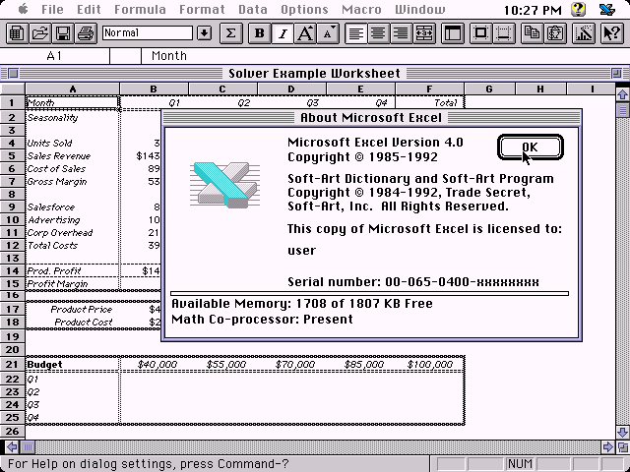Select column H header
Image resolution: width=630 pixels, height=472 pixels.
tap(540, 89)
